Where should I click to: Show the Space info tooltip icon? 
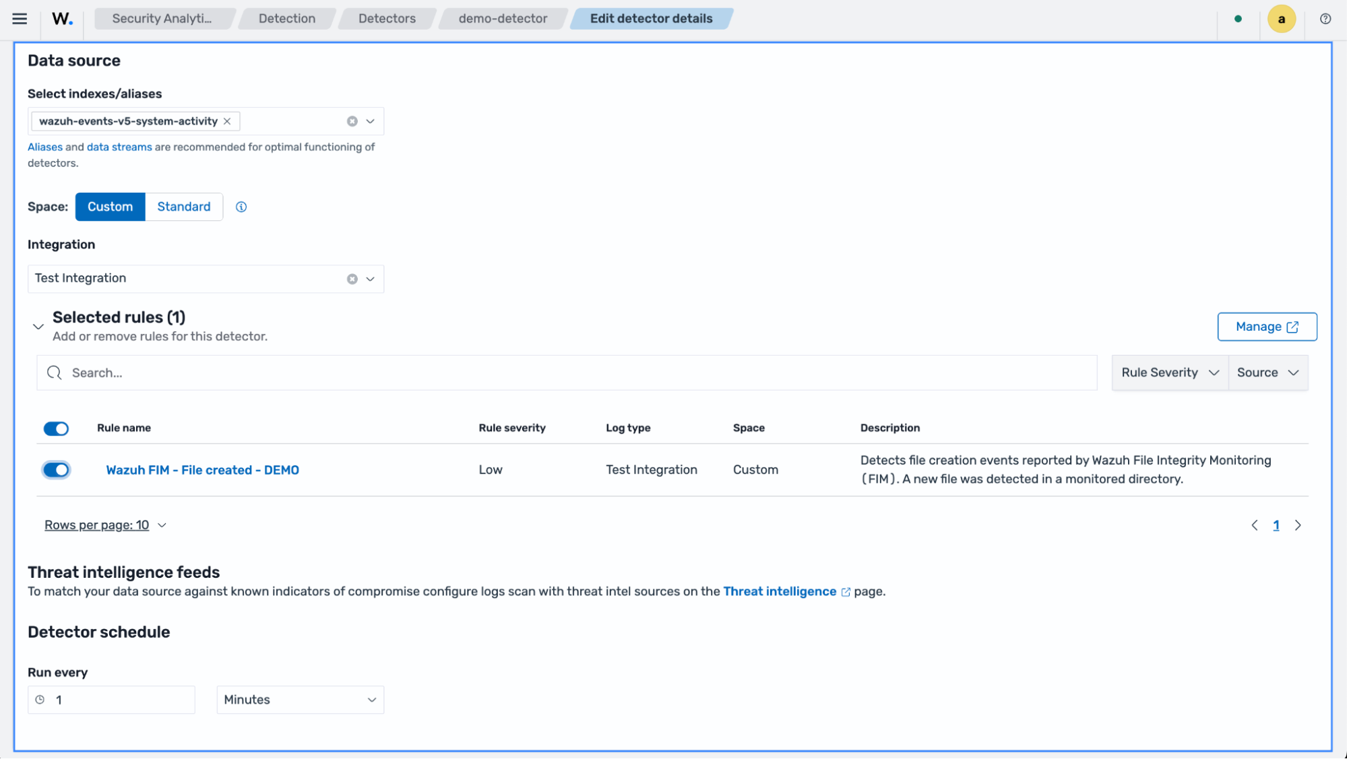click(x=241, y=207)
